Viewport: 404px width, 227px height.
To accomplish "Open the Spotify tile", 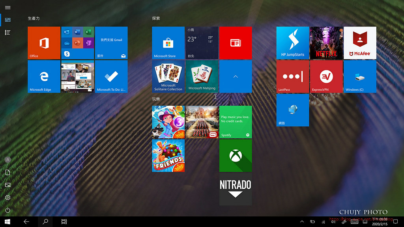I will [236, 122].
